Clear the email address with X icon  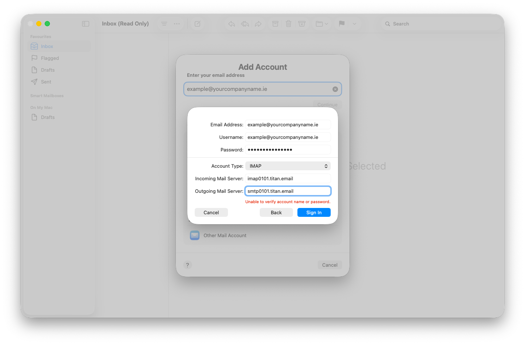[x=335, y=89]
